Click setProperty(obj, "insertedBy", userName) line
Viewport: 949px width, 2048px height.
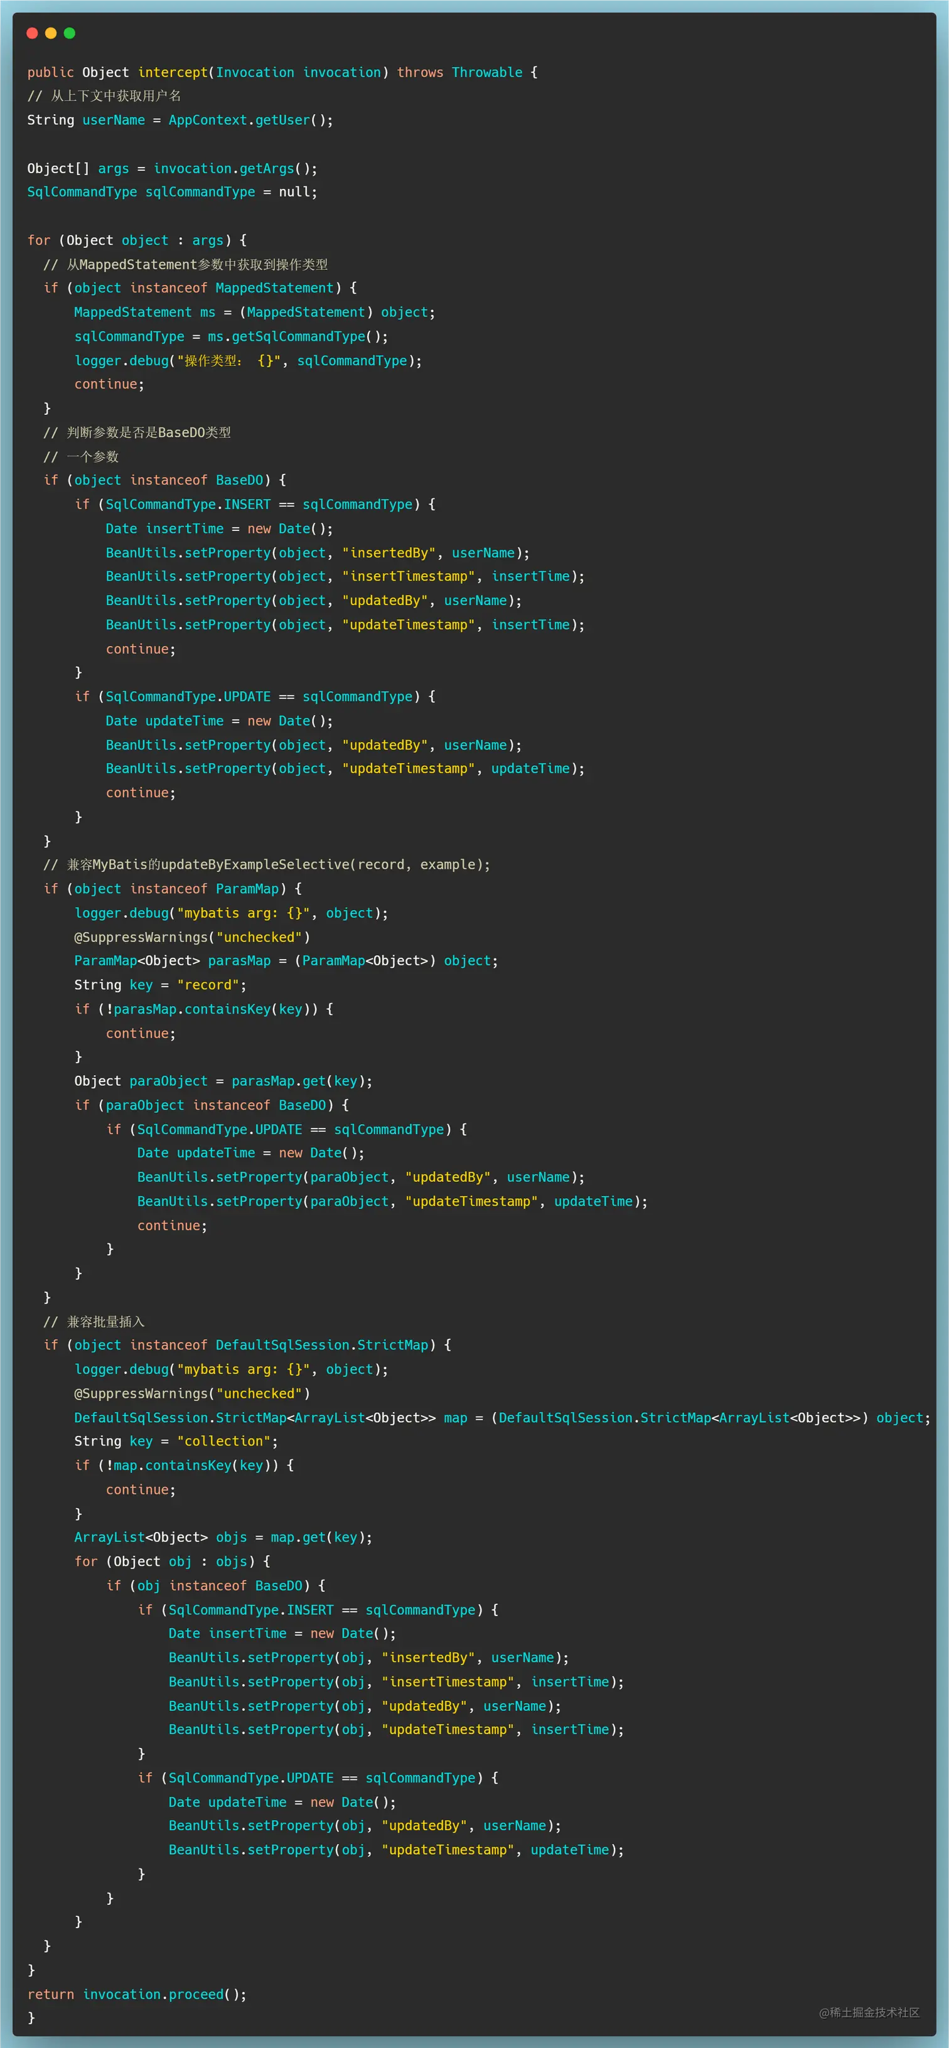point(369,1658)
